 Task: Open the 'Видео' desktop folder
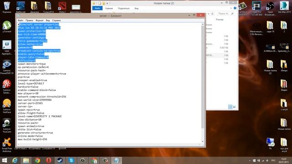tap(284, 85)
